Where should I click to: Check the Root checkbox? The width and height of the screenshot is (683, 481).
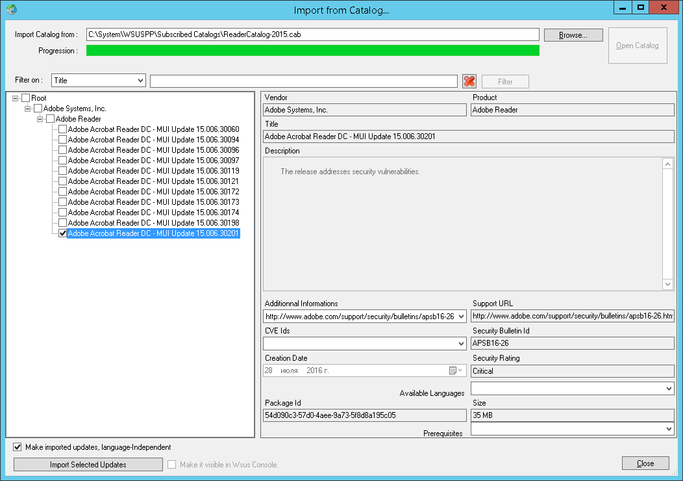coord(26,98)
